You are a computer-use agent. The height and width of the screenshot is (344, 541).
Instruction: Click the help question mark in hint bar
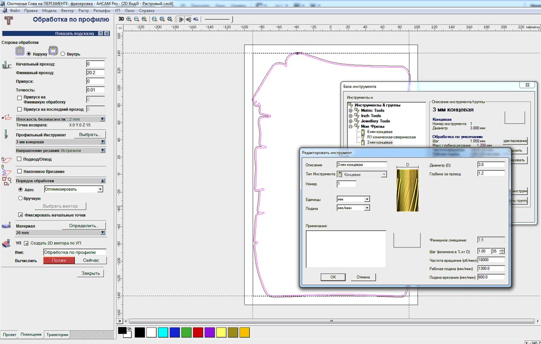click(100, 33)
